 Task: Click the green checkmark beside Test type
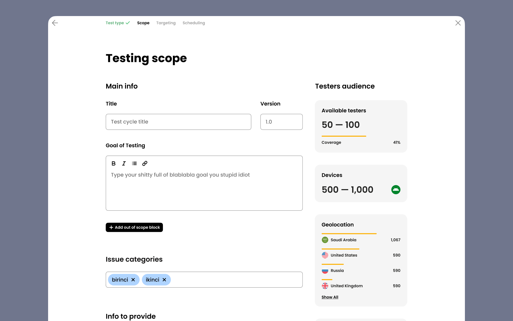[x=128, y=23]
